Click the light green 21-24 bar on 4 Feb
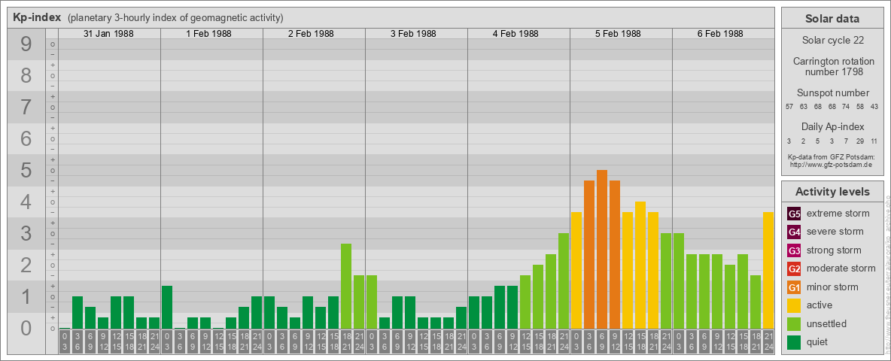Image resolution: width=891 pixels, height=361 pixels. tap(564, 281)
